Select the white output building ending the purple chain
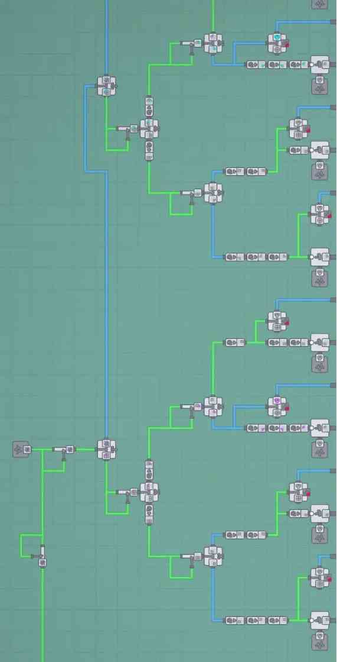 coord(320,428)
